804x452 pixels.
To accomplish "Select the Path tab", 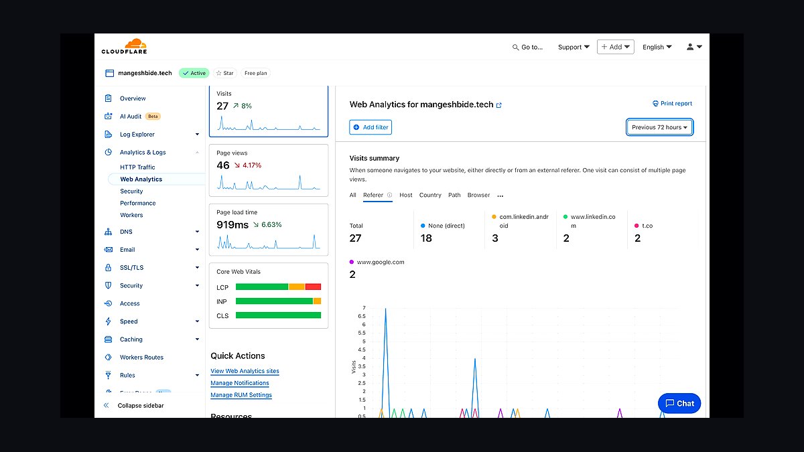I will pyautogui.click(x=454, y=196).
